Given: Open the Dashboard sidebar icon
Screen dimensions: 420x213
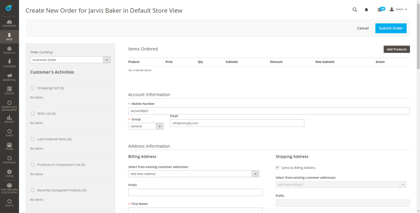Looking at the screenshot, I should 9,23.
